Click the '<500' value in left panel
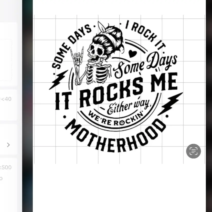This screenshot has height=212, width=212. pos(6,167)
